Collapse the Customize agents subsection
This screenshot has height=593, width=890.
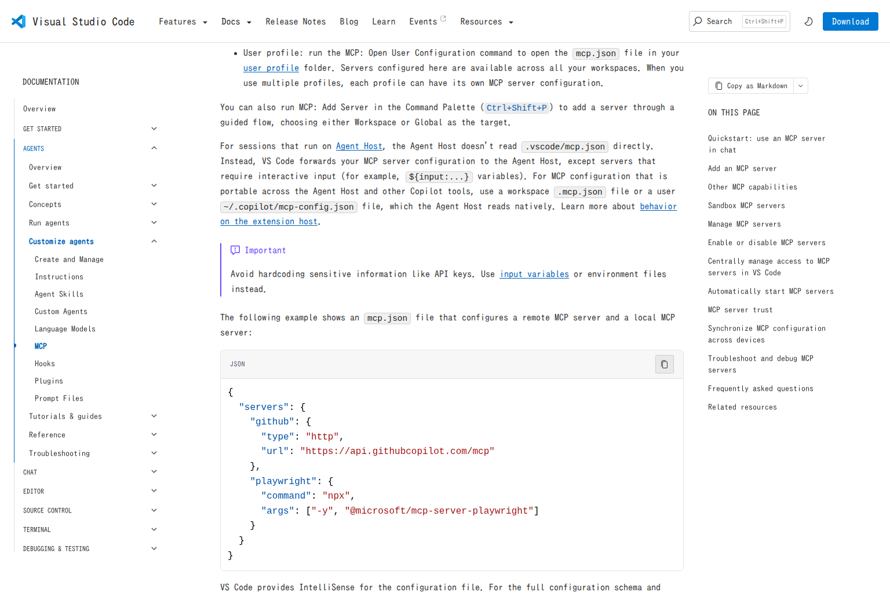[154, 241]
